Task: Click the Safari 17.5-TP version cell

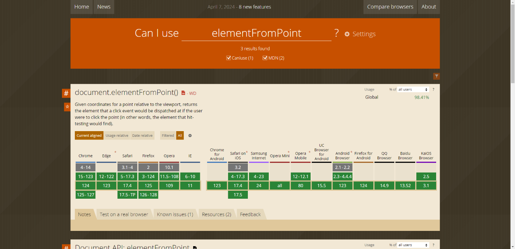Action: click(x=127, y=195)
